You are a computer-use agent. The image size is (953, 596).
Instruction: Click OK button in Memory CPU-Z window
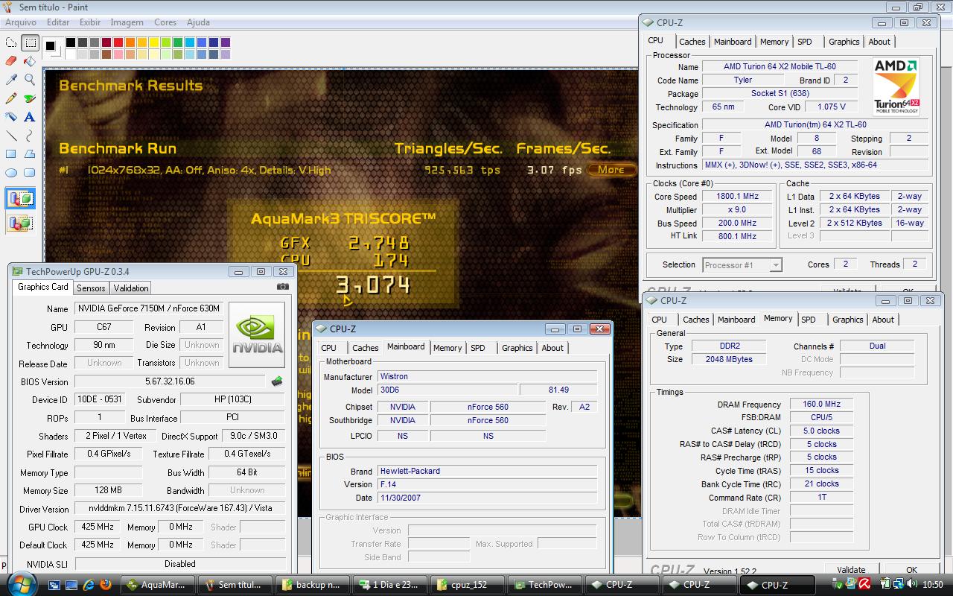tap(911, 570)
